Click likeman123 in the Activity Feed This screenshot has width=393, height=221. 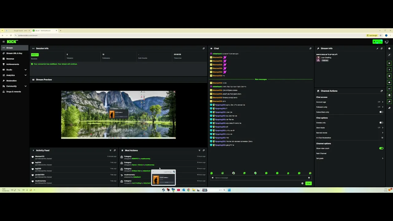[40, 157]
